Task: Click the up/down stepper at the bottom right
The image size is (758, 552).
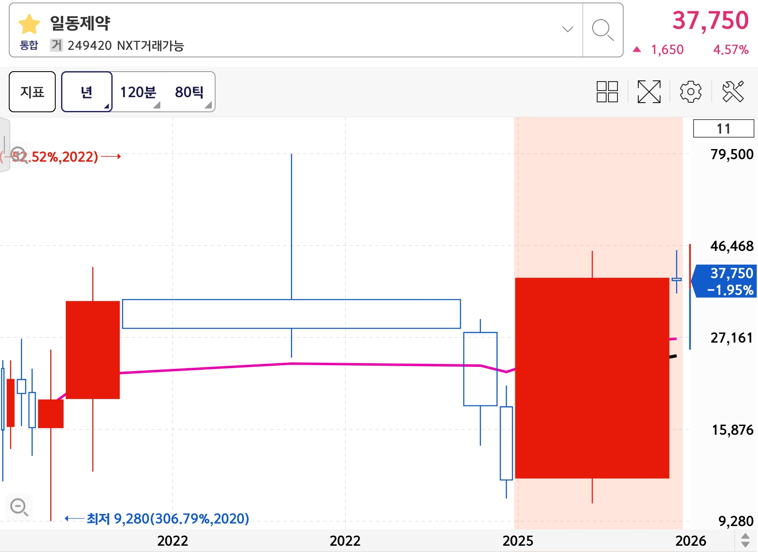Action: [745, 540]
